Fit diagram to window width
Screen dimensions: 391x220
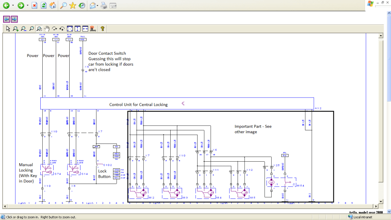click(85, 29)
